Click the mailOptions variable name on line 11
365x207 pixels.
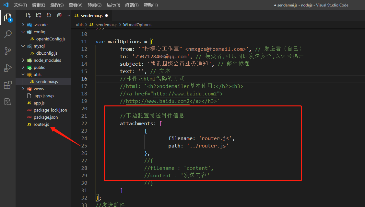click(124, 42)
